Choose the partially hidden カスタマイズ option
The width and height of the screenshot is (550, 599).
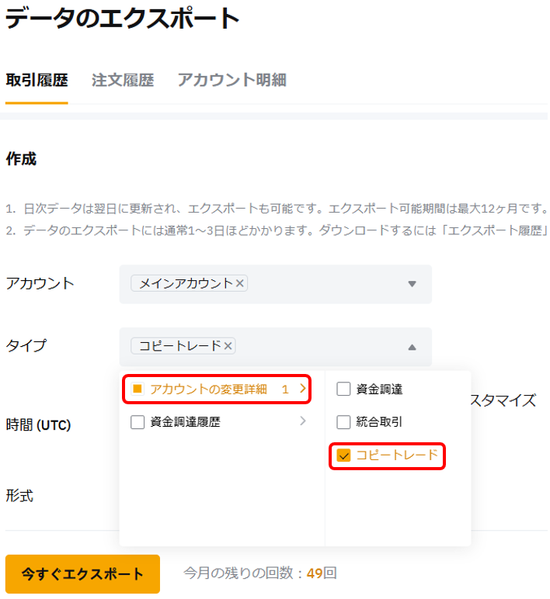(503, 400)
